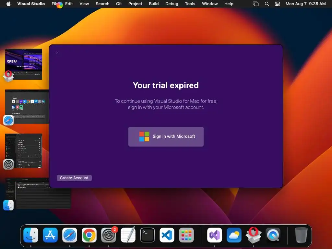This screenshot has height=249, width=332.
Task: Open the Project menu
Action: [x=135, y=4]
